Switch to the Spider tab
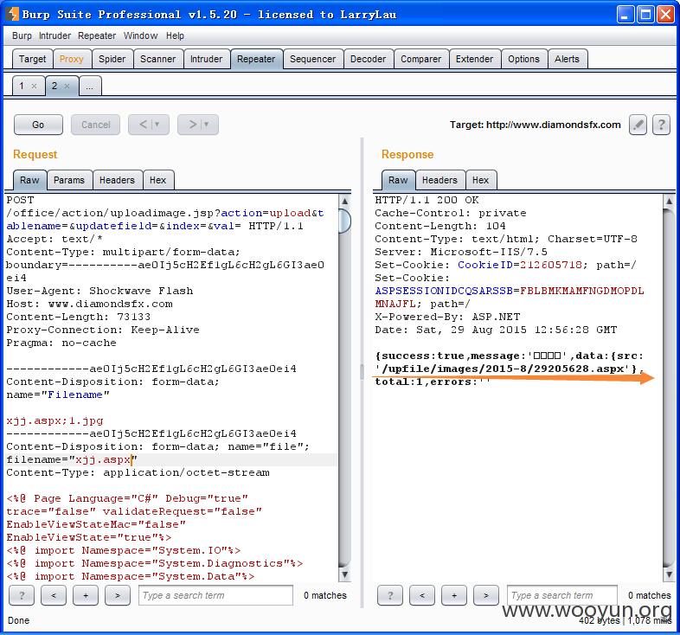This screenshot has width=680, height=635. pos(112,59)
